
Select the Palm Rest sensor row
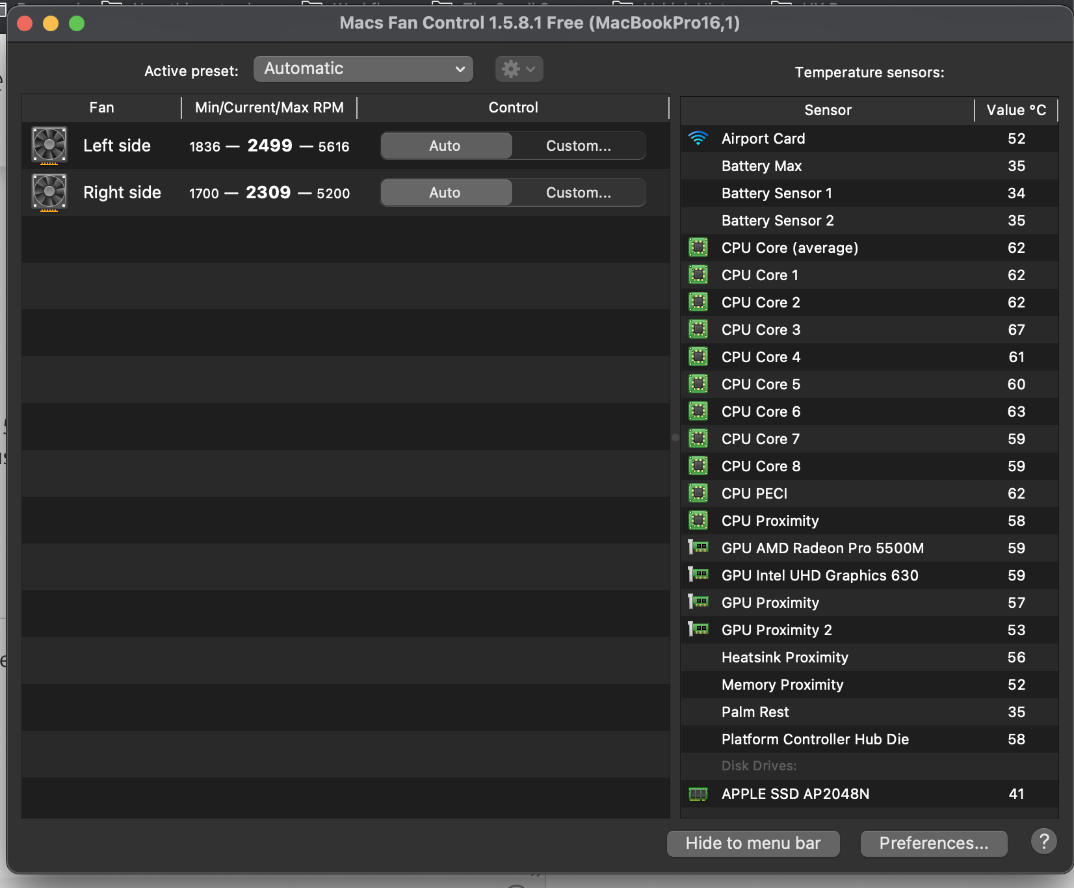pos(870,712)
